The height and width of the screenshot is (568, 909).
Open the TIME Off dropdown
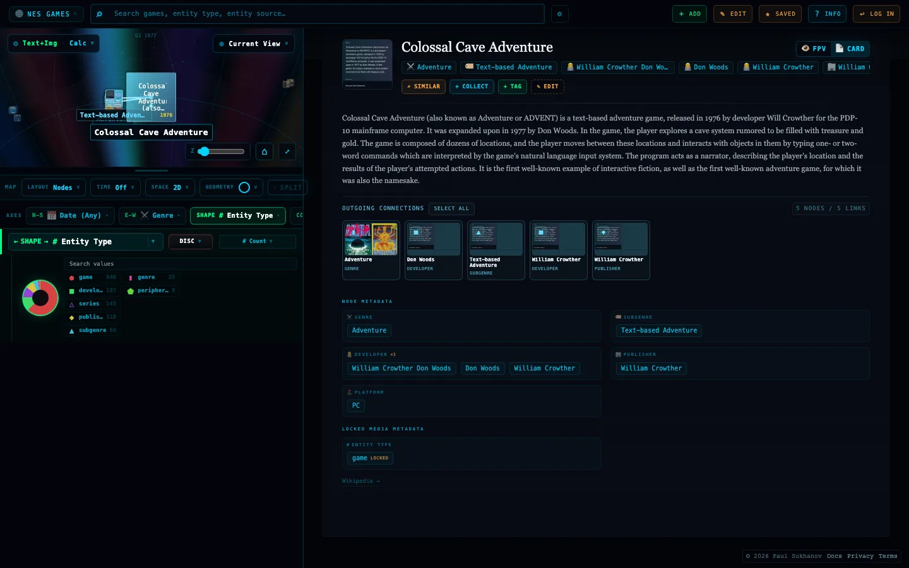click(116, 187)
